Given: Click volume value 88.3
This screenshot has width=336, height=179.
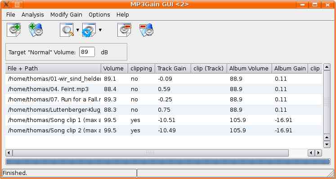Looking at the screenshot, I should [110, 110].
